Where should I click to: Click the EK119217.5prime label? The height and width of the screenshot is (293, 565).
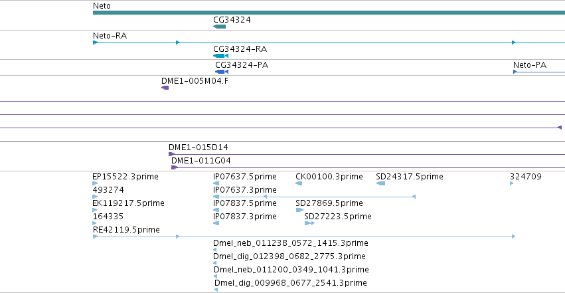128,203
